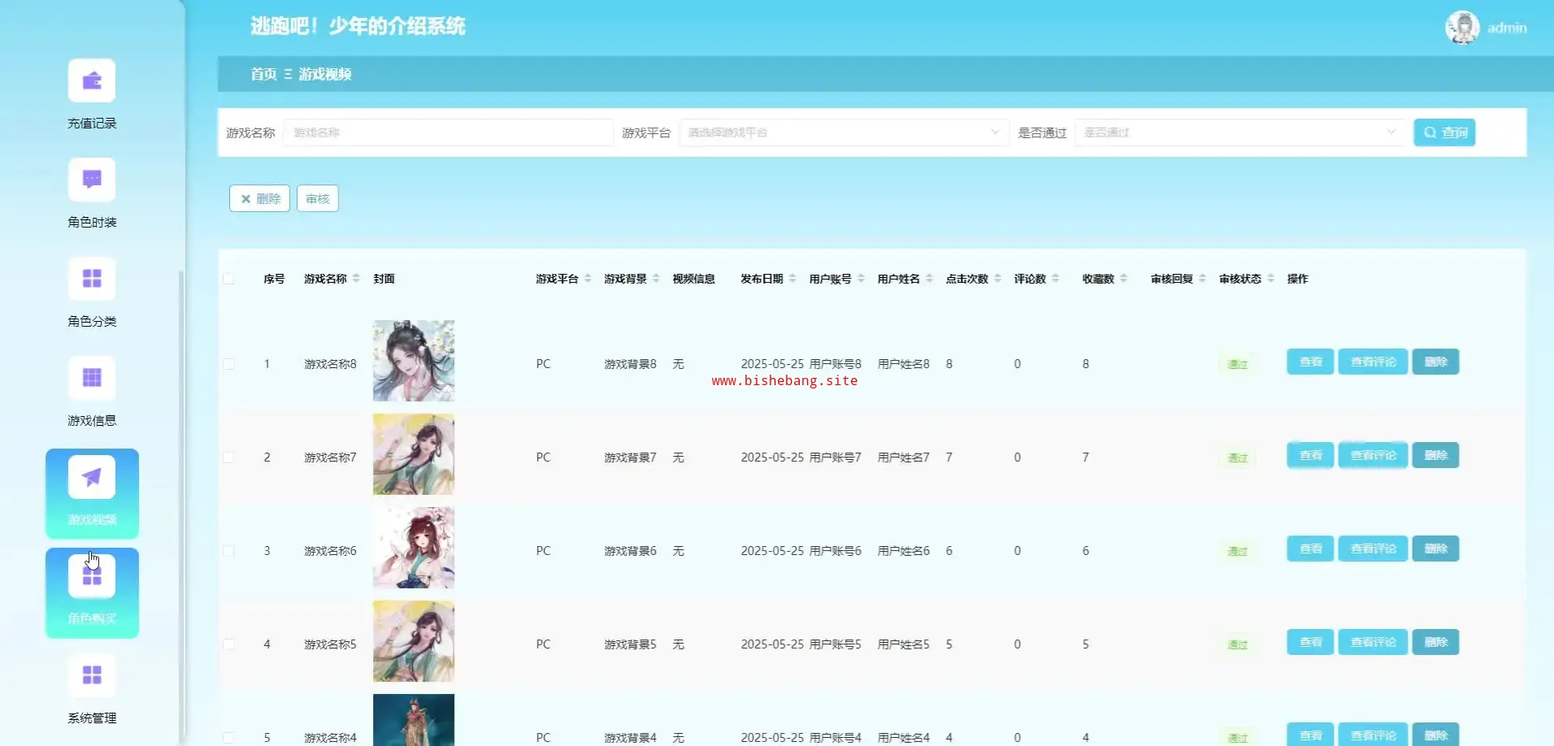Sort by 游戏平台 column arrows
Screen dimensions: 1554x746
click(588, 279)
